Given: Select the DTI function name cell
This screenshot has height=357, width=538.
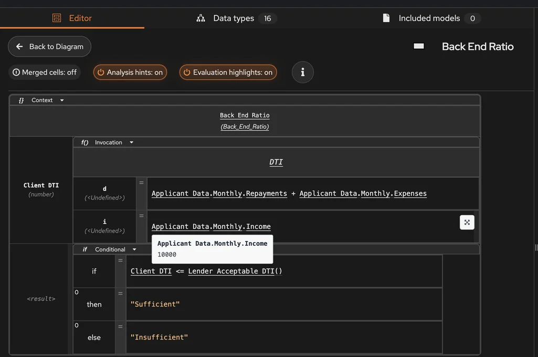Looking at the screenshot, I should point(276,162).
